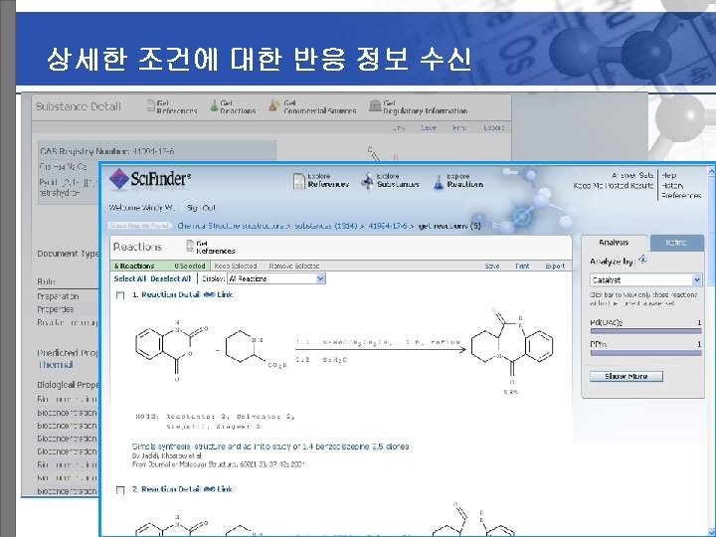
Task: Open Explore Reactions flask icon
Action: [x=439, y=182]
